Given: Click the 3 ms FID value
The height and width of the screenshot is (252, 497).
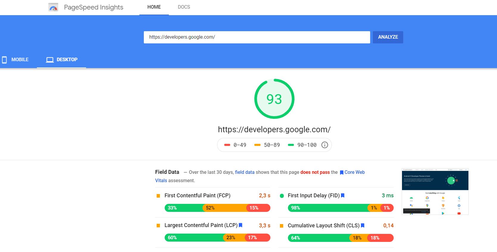Looking at the screenshot, I should click(388, 196).
